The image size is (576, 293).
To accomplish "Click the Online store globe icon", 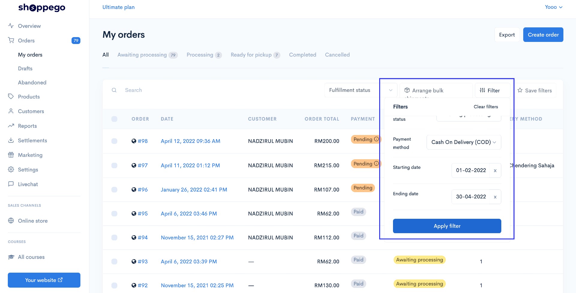I will 11,221.
